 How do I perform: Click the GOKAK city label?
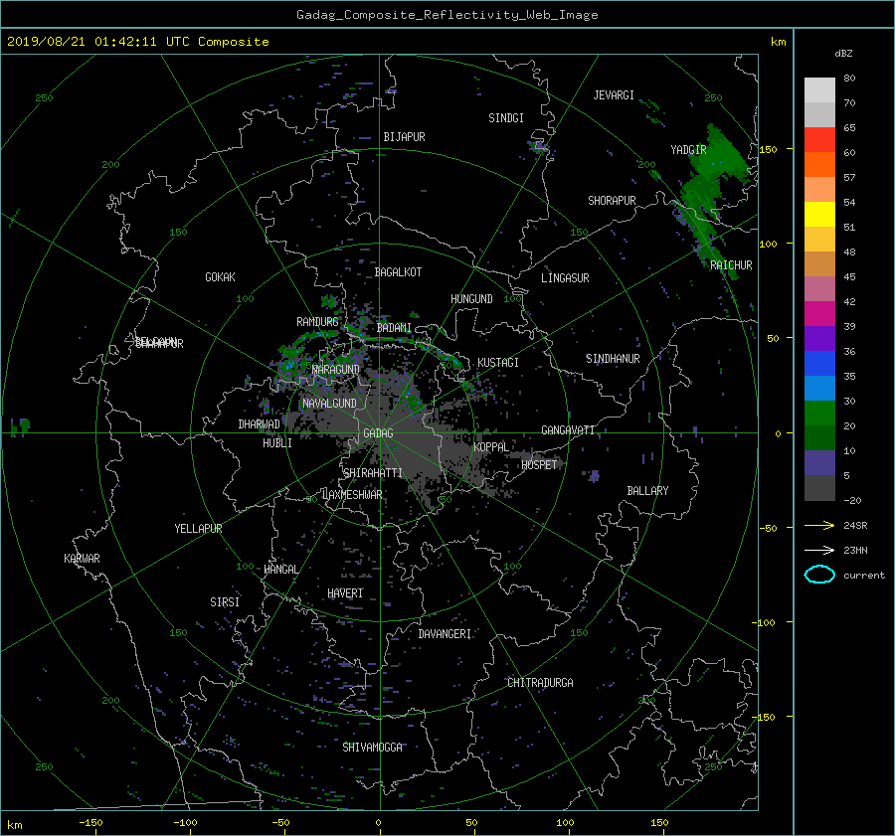tap(220, 276)
